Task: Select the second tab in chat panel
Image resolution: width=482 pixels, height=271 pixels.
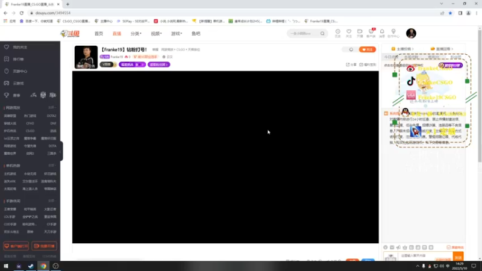Action: [x=412, y=57]
